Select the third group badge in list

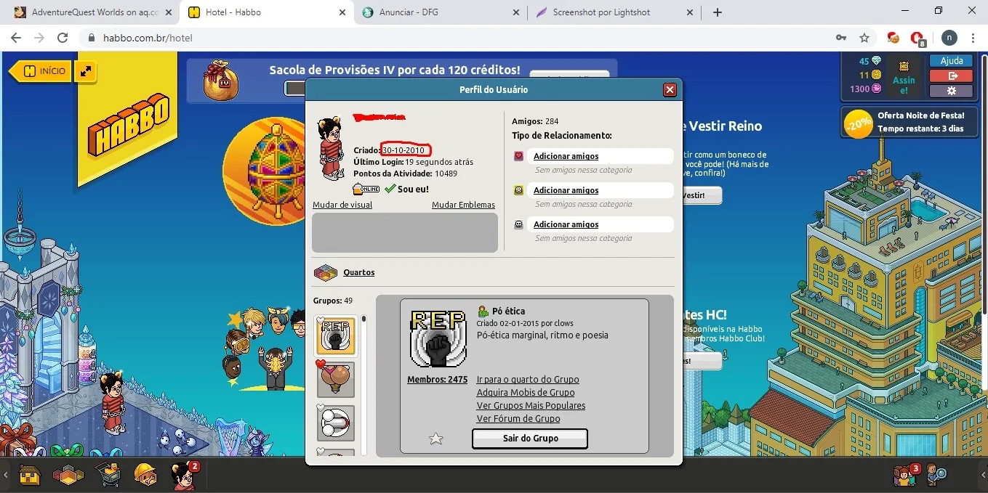click(x=336, y=423)
